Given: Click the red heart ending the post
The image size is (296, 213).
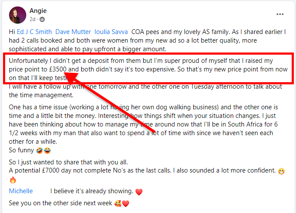Looking at the screenshot, I should pos(126,204).
